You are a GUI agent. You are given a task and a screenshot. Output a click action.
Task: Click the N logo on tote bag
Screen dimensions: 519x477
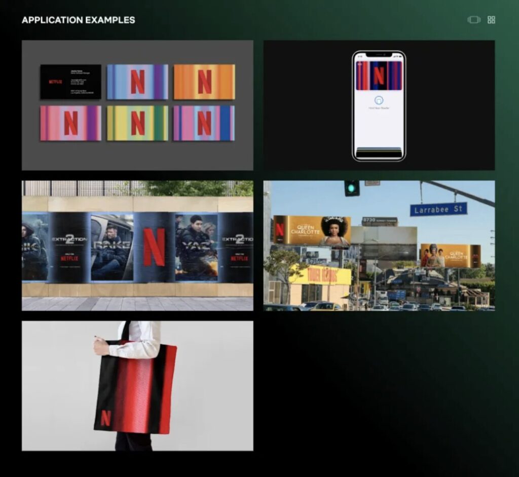click(105, 418)
